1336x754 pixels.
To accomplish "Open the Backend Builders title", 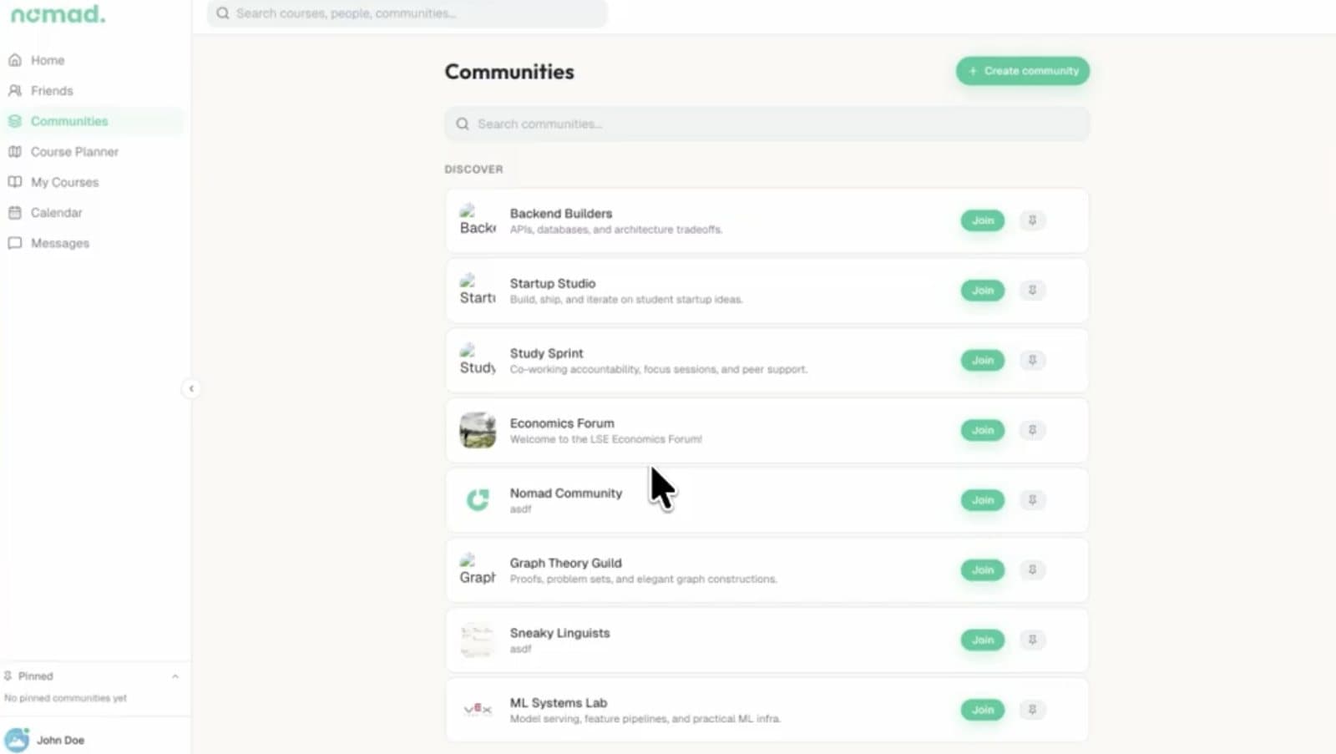I will 561,214.
